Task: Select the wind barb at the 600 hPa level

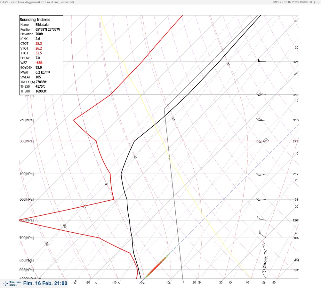Action: pyautogui.click(x=261, y=218)
